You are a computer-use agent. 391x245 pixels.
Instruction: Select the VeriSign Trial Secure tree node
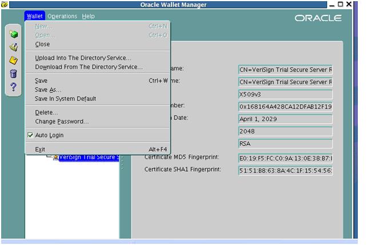[x=89, y=156]
